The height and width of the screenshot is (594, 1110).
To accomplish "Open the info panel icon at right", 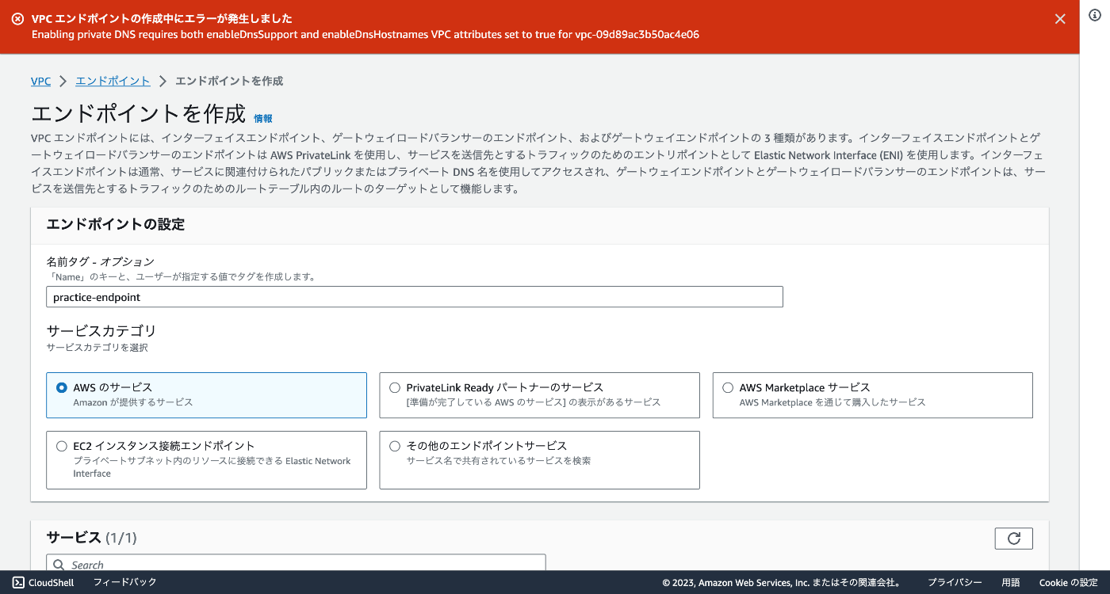I will tap(1095, 15).
